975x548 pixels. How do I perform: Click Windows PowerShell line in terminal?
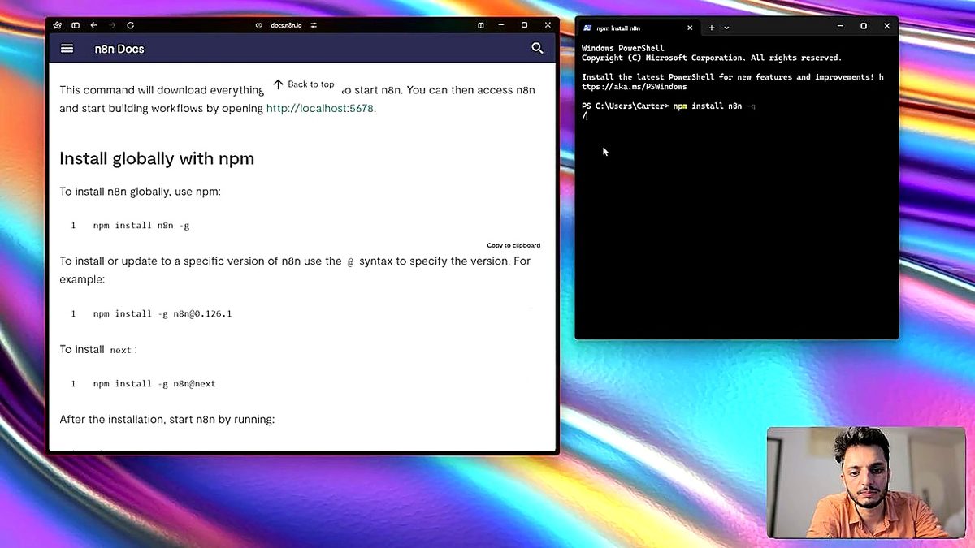pyautogui.click(x=622, y=48)
